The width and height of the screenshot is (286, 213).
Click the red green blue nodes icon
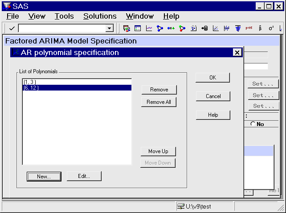point(182,28)
